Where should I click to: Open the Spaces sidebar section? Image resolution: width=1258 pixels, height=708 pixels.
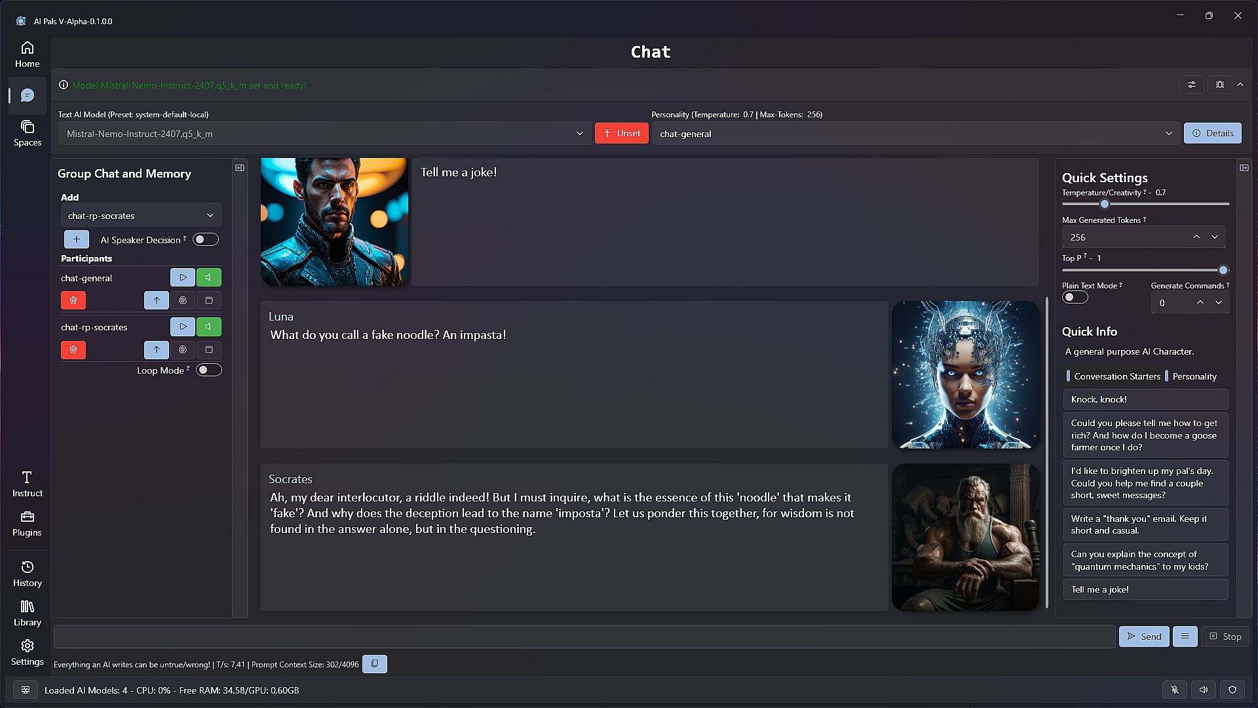pos(27,133)
